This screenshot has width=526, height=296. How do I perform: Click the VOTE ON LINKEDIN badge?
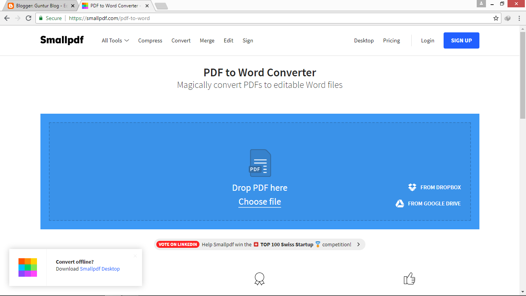pyautogui.click(x=178, y=244)
